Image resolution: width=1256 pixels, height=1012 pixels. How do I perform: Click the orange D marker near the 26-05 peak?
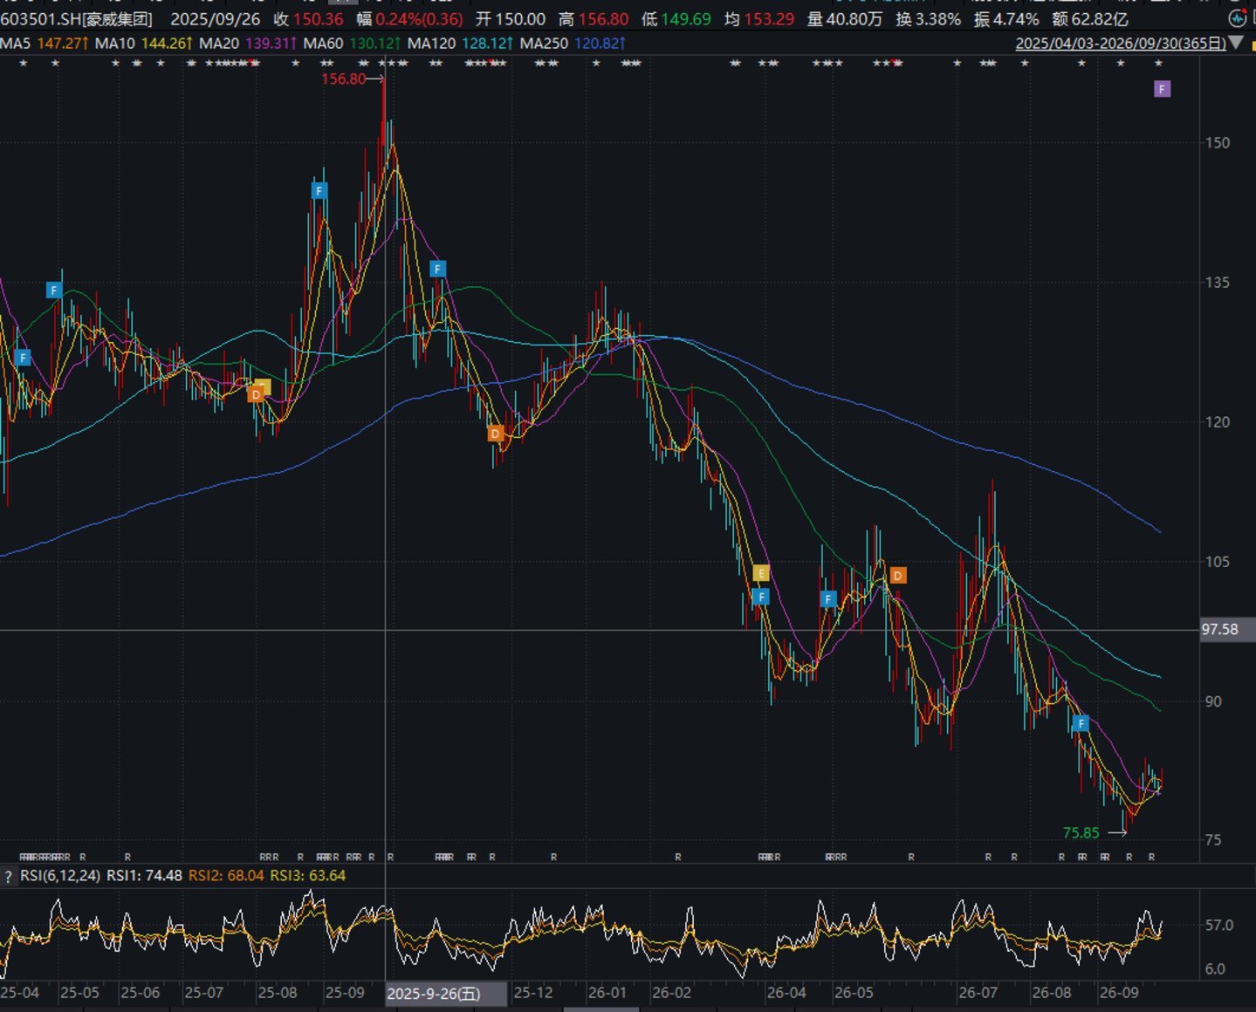coord(898,575)
